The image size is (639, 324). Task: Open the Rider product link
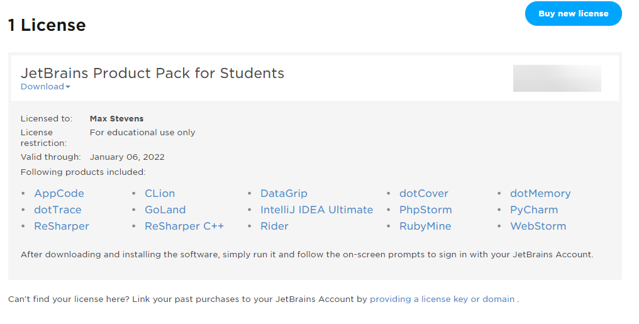274,226
